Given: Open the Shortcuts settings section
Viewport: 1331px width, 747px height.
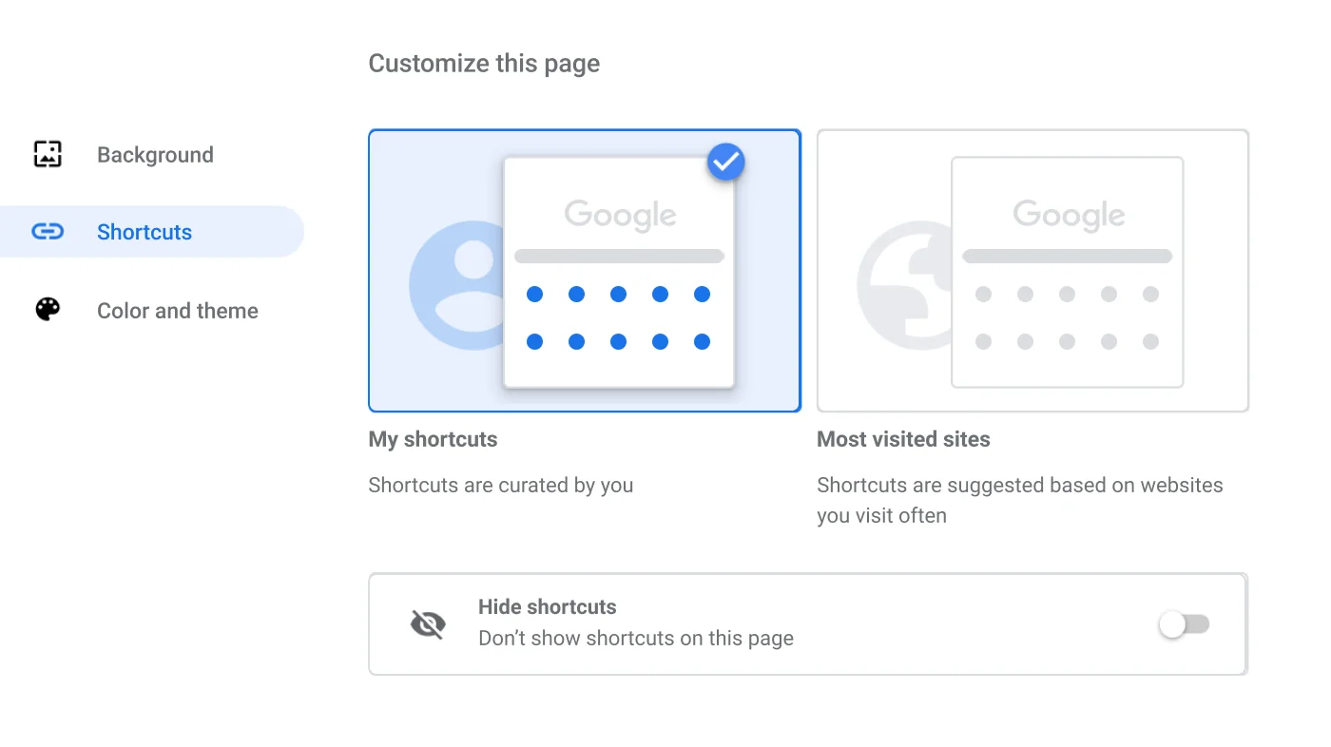Looking at the screenshot, I should pyautogui.click(x=144, y=231).
